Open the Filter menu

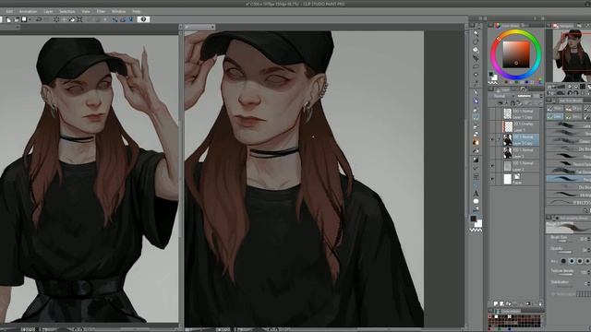click(101, 12)
